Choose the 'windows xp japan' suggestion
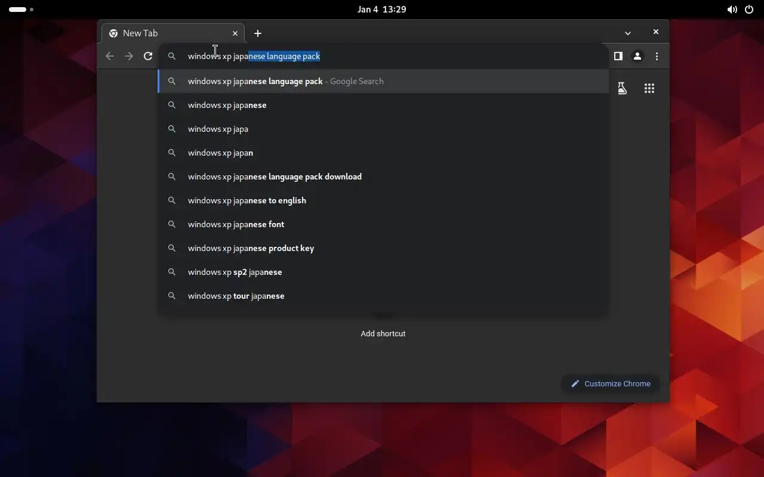 tap(383, 153)
